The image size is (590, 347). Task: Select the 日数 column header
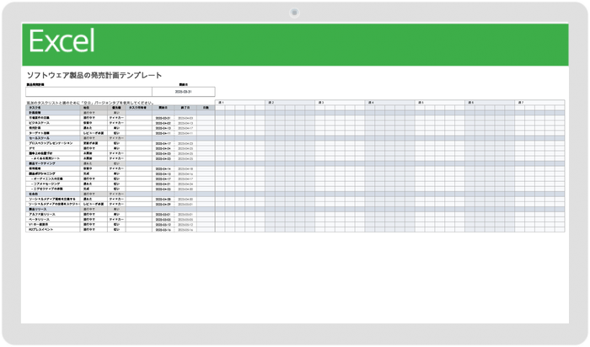(x=206, y=108)
